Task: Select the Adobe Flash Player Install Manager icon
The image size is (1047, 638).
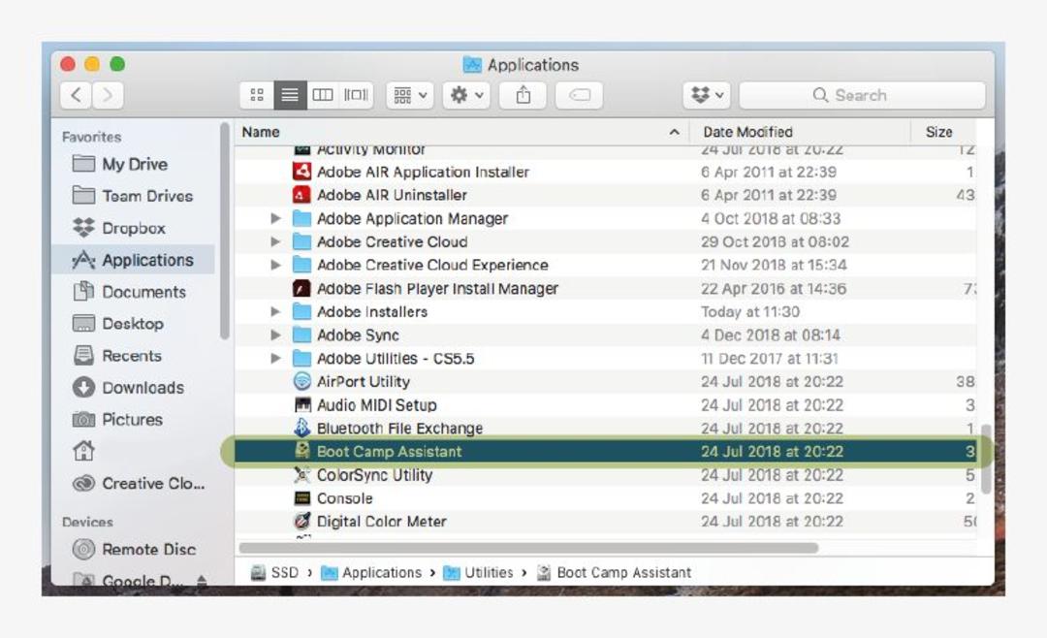Action: (301, 289)
